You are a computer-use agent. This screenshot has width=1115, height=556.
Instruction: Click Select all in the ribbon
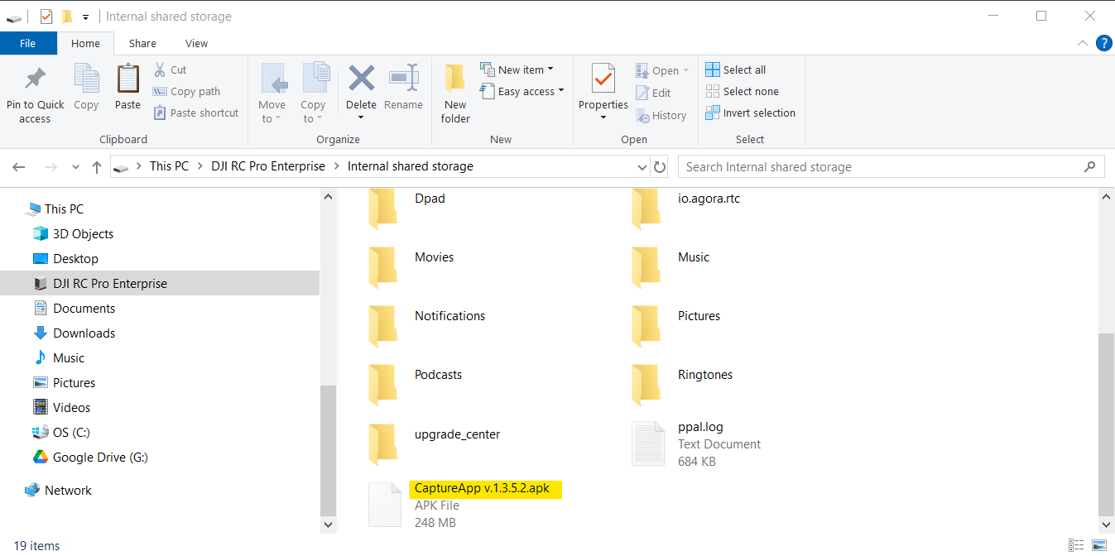pos(736,70)
